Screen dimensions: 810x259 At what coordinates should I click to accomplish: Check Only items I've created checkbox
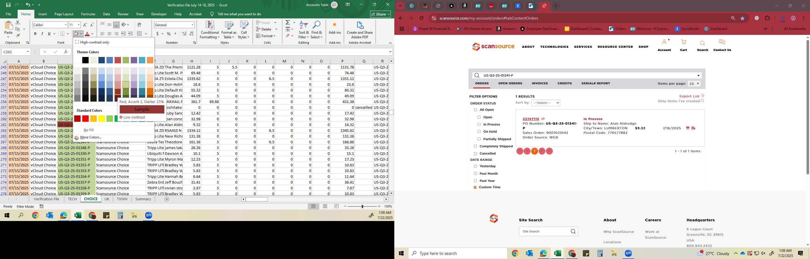pyautogui.click(x=702, y=101)
